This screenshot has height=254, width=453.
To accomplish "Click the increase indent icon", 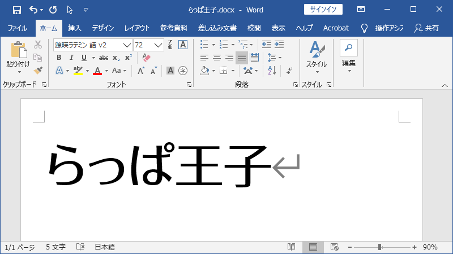I will click(x=279, y=45).
